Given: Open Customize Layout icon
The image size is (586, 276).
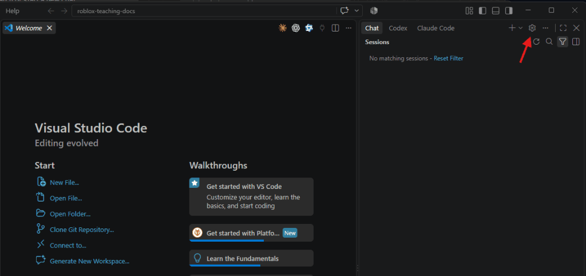Looking at the screenshot, I should (x=469, y=11).
